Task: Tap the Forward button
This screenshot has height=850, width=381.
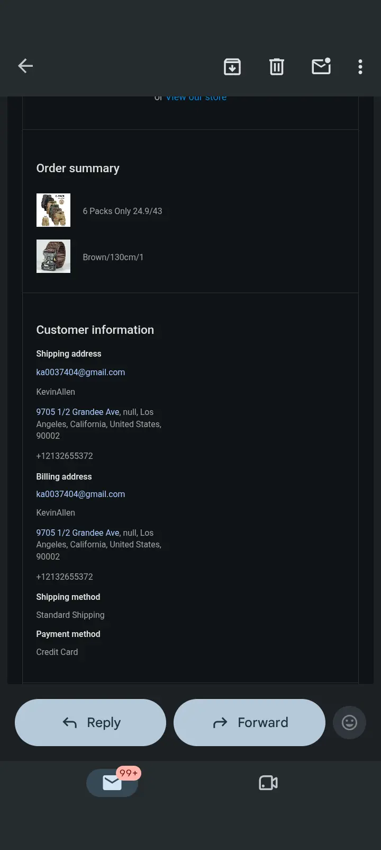Action: point(249,722)
